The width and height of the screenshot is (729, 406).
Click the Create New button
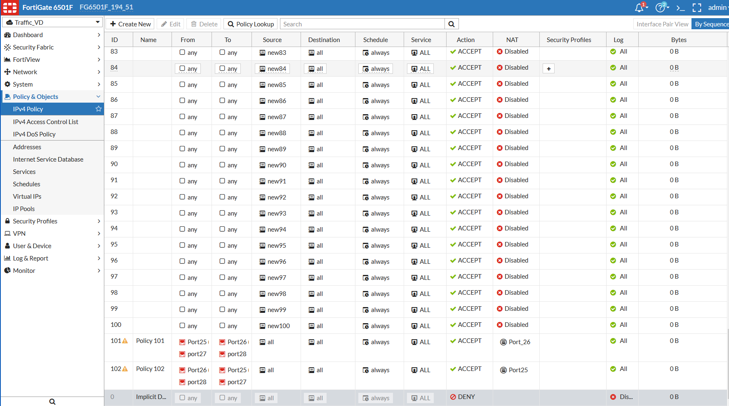tap(130, 24)
